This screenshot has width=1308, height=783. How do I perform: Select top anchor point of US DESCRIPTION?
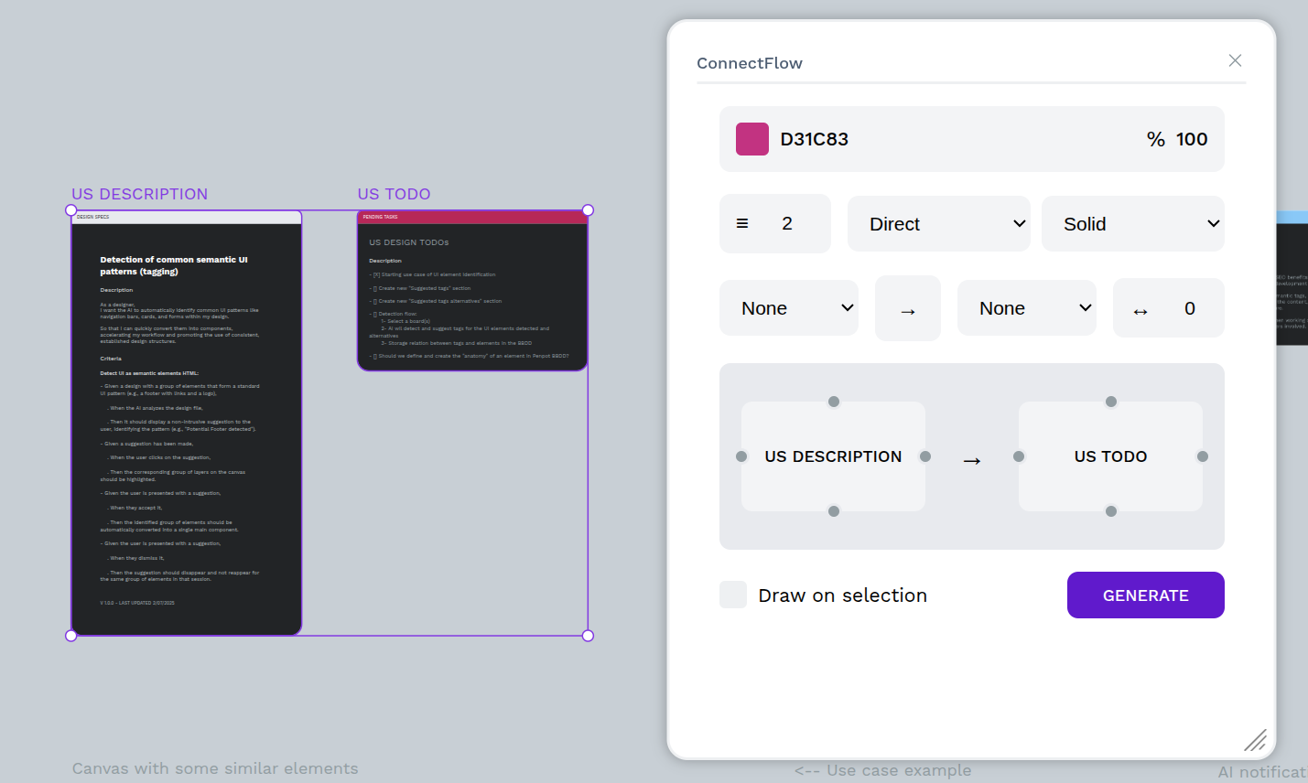[834, 402]
